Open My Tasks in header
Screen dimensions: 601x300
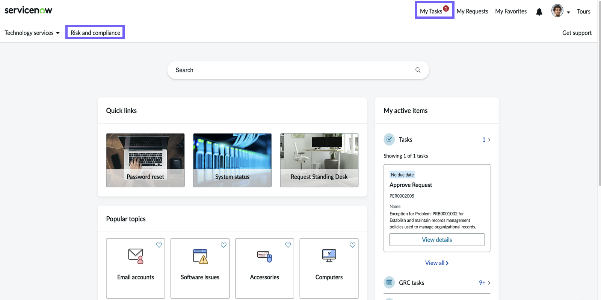(431, 11)
